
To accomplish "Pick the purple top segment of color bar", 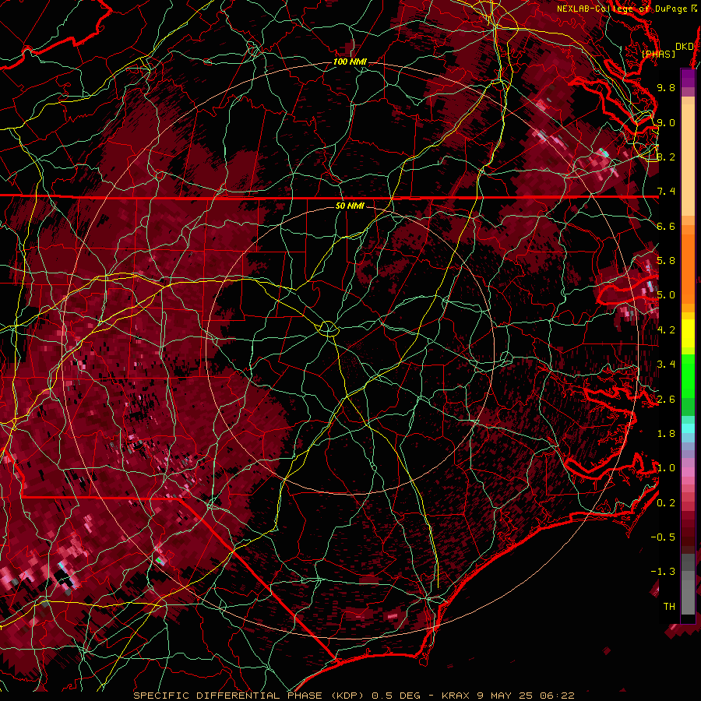I will (x=688, y=78).
